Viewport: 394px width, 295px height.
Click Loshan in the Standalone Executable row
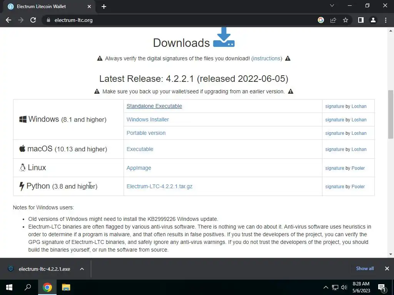click(x=359, y=106)
